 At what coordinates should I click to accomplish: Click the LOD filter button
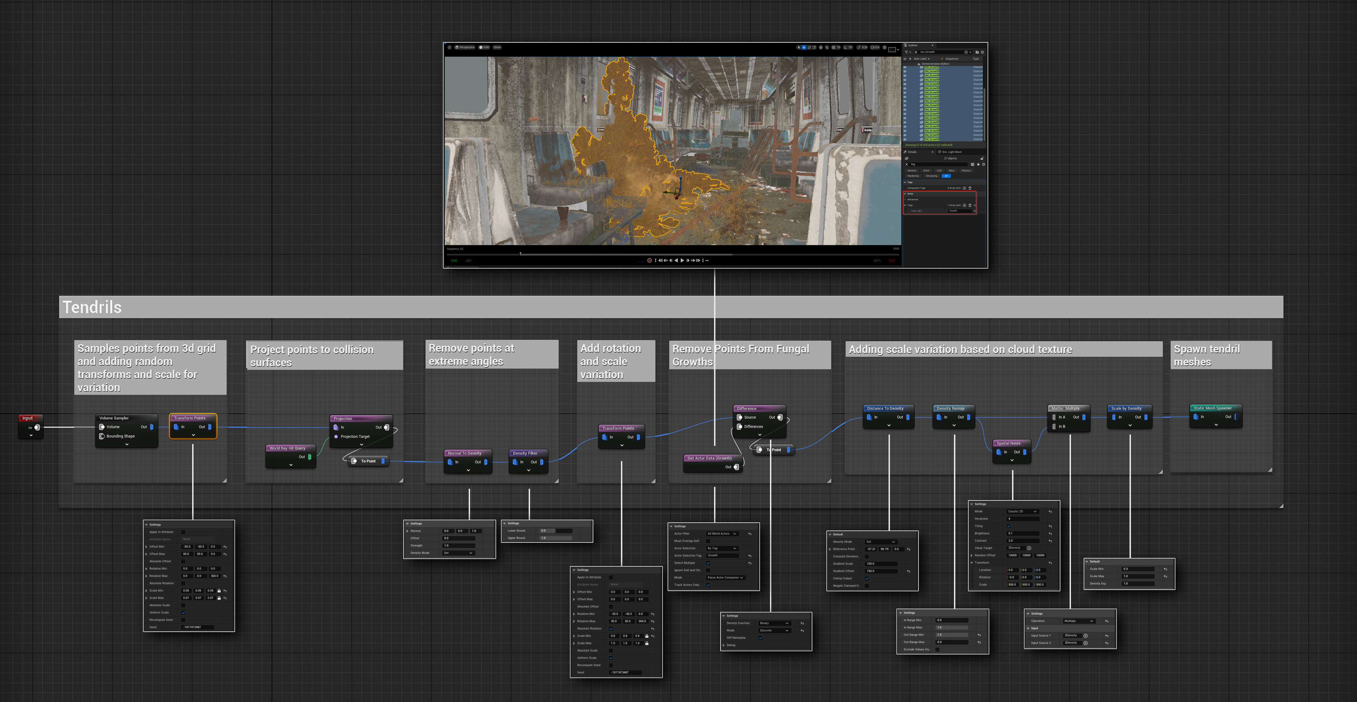tap(939, 171)
